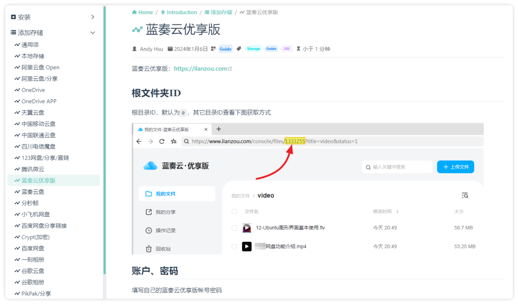Screen dimensions: 518x304
Task: Click the 输入关键字搜索 search field
Action: point(397,167)
